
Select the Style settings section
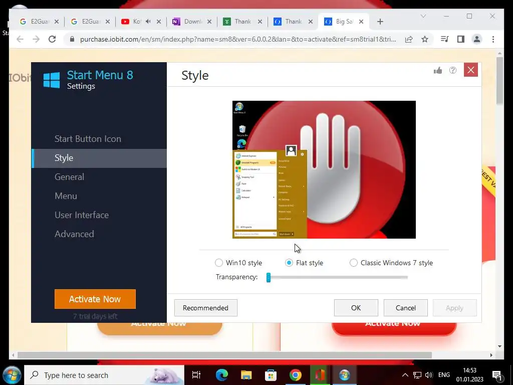point(99,158)
